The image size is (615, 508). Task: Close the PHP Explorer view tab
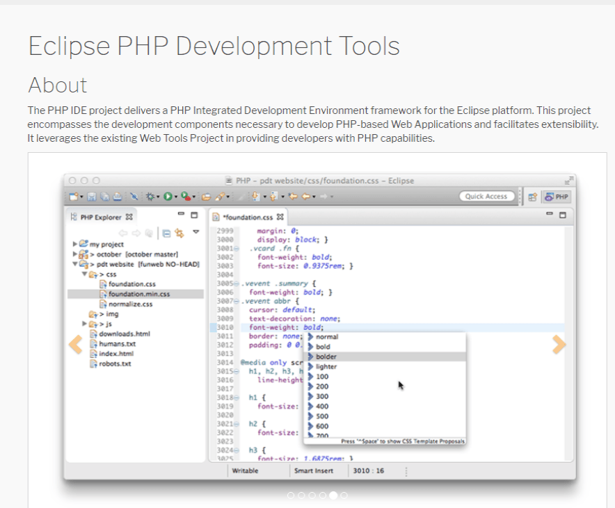[129, 217]
